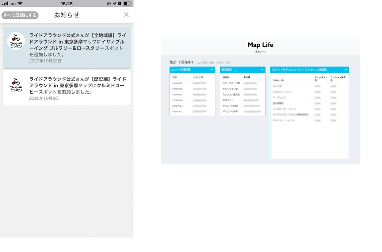
Task: Collapse the エントリ日別数 panel
Action: tap(212, 70)
